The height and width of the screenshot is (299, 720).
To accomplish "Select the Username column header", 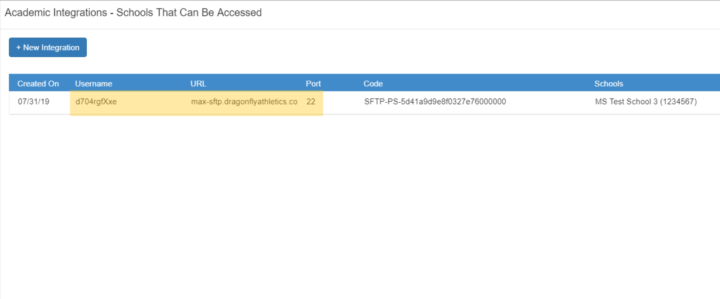I will pos(93,84).
